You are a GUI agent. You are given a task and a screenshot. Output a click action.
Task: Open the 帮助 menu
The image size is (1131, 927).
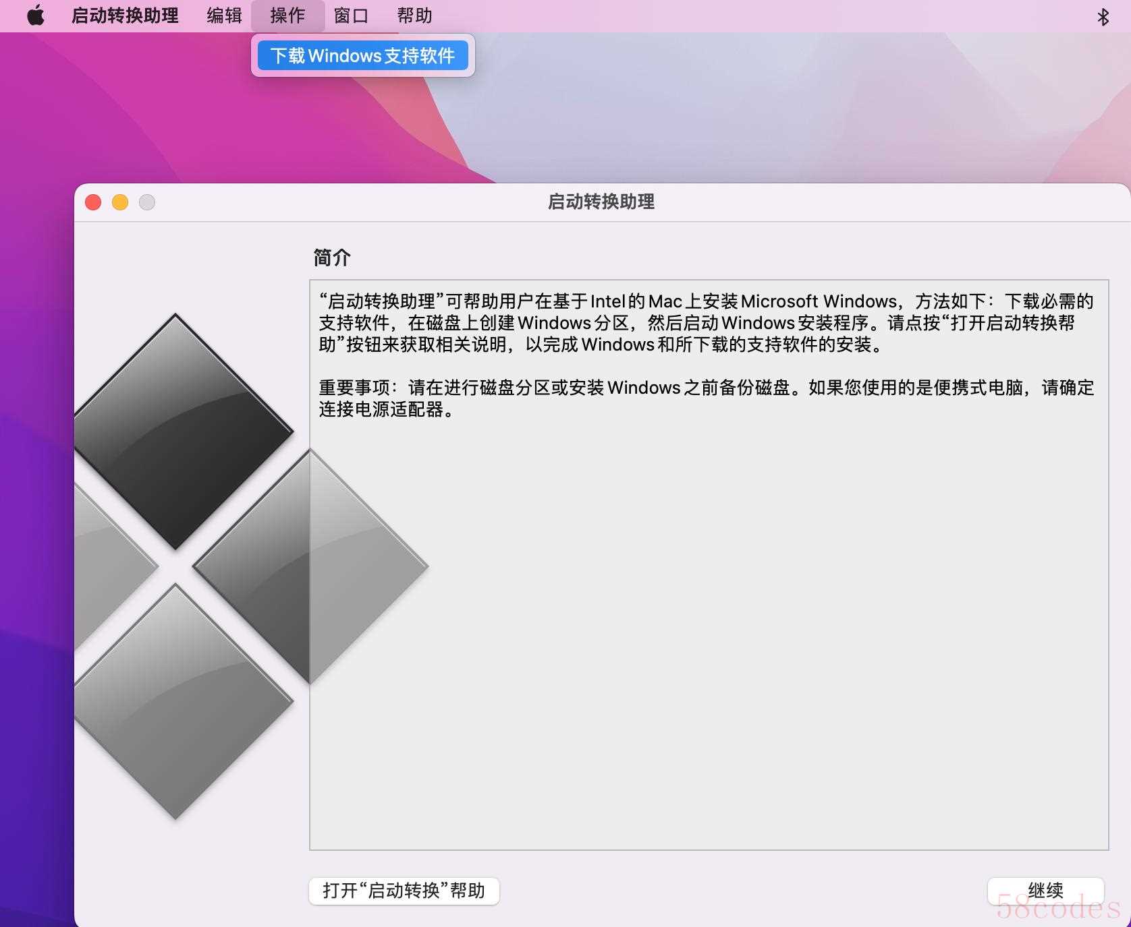[414, 16]
